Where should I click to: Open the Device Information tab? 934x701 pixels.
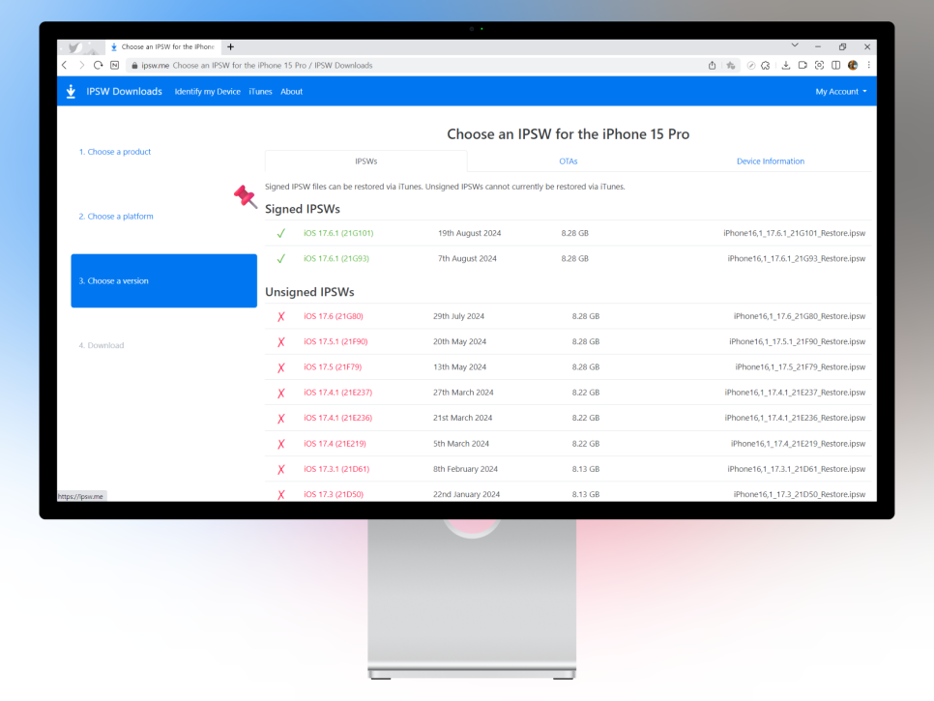click(770, 161)
